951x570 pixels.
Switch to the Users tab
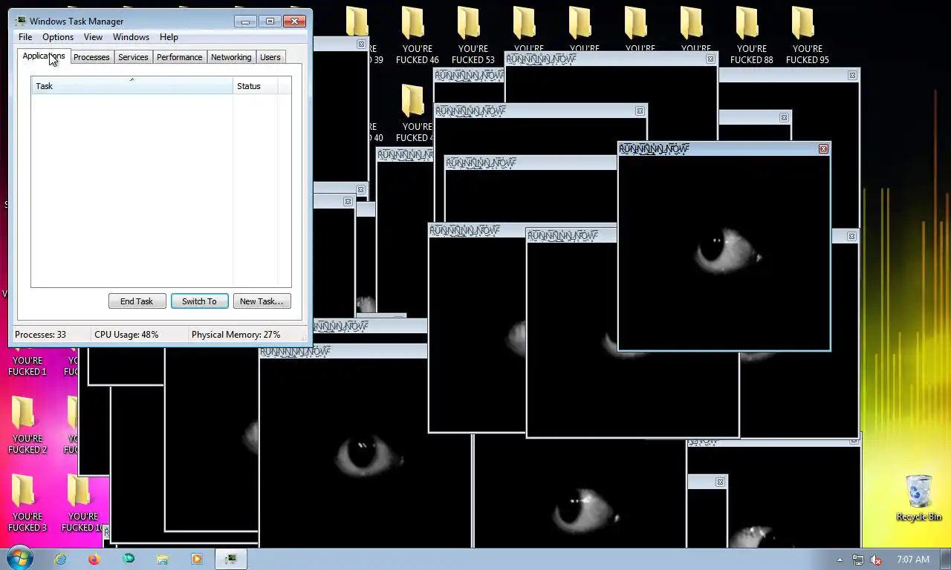(x=270, y=57)
